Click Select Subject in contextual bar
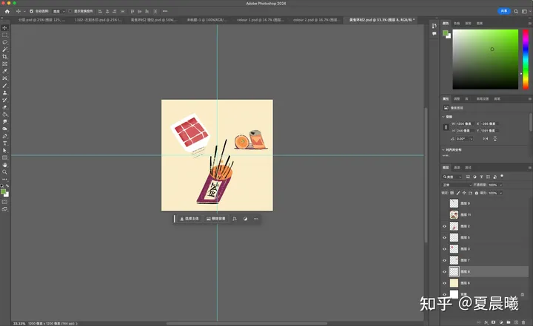 (x=190, y=219)
